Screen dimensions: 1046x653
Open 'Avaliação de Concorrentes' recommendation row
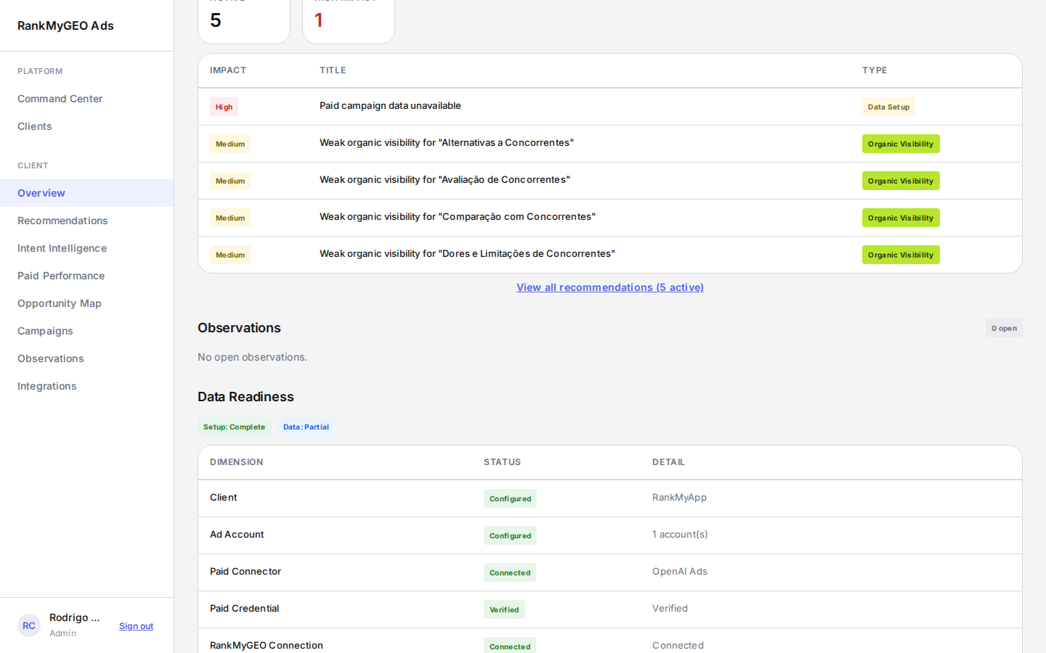(610, 181)
